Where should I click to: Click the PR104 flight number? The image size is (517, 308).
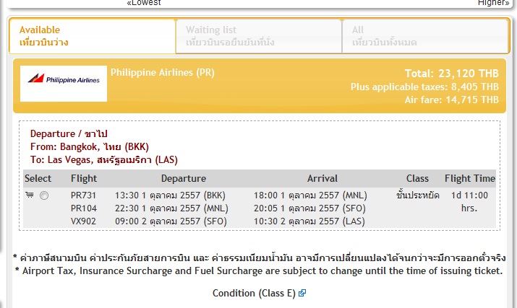pos(83,208)
